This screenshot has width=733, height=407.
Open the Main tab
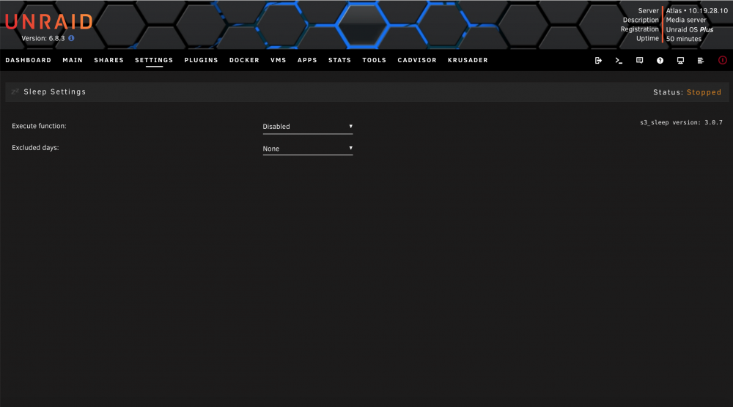[x=73, y=60]
